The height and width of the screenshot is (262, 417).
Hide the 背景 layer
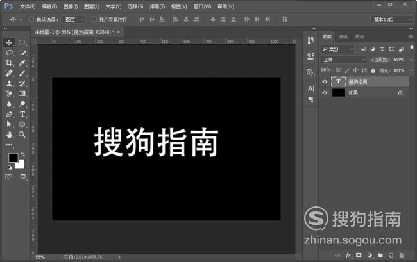click(x=325, y=93)
